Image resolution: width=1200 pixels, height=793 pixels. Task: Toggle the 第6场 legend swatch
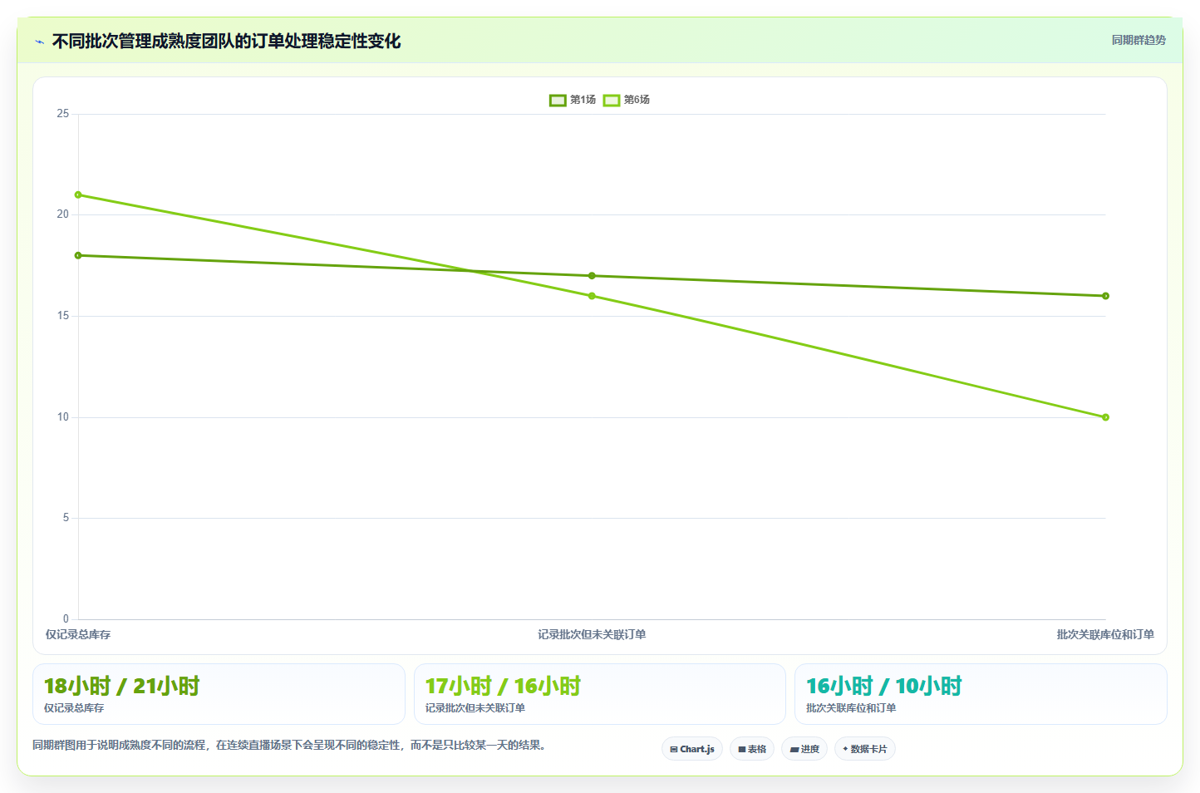click(612, 100)
